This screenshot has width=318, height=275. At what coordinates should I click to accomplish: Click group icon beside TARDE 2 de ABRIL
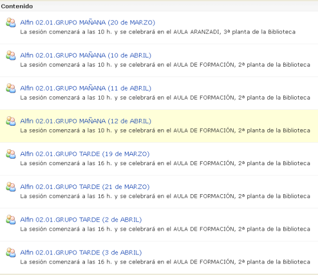pos(11,220)
